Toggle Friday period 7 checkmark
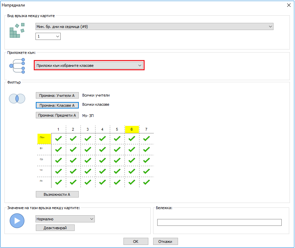Viewport: 295px width, 248px height. tap(146, 182)
